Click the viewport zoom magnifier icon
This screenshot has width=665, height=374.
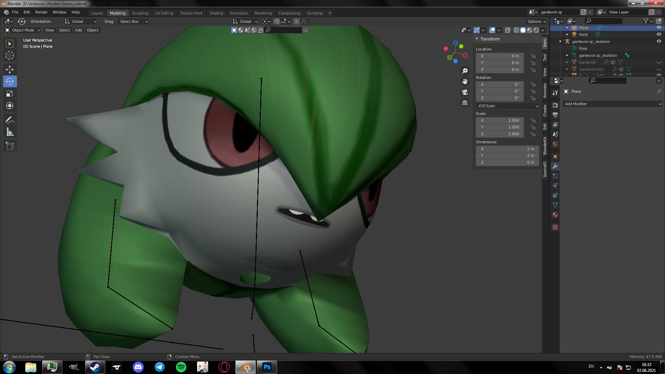click(x=465, y=71)
